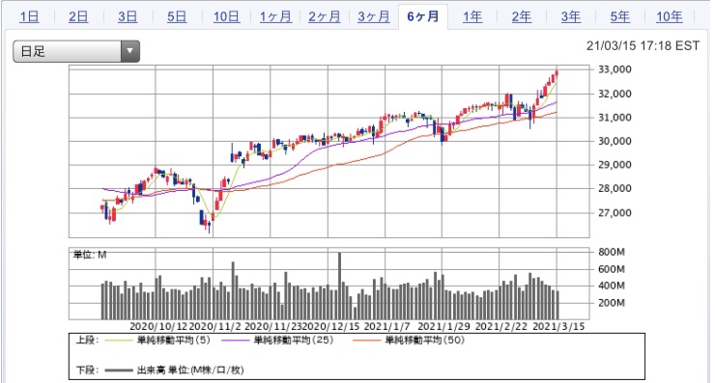715x383 pixels.
Task: Open the 3日 chart period
Action: pos(128,16)
